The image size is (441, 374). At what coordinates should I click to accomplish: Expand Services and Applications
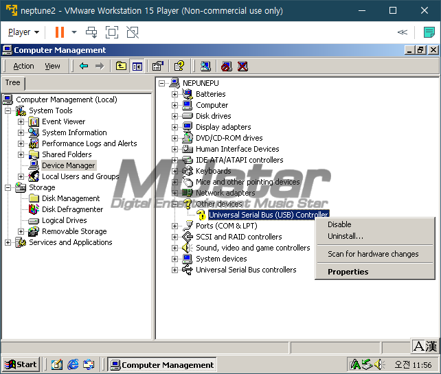8,242
